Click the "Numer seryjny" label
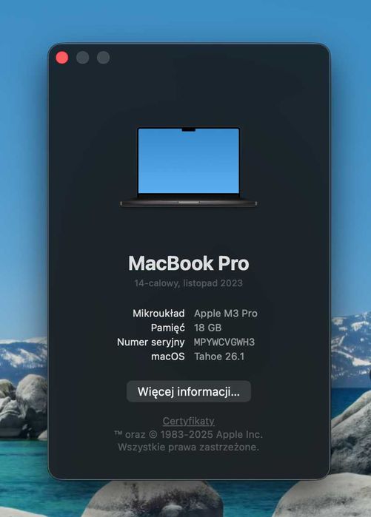Viewport: 371px width, 517px height. (151, 342)
